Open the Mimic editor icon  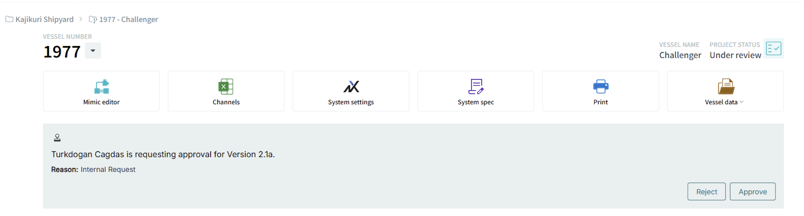(x=102, y=87)
